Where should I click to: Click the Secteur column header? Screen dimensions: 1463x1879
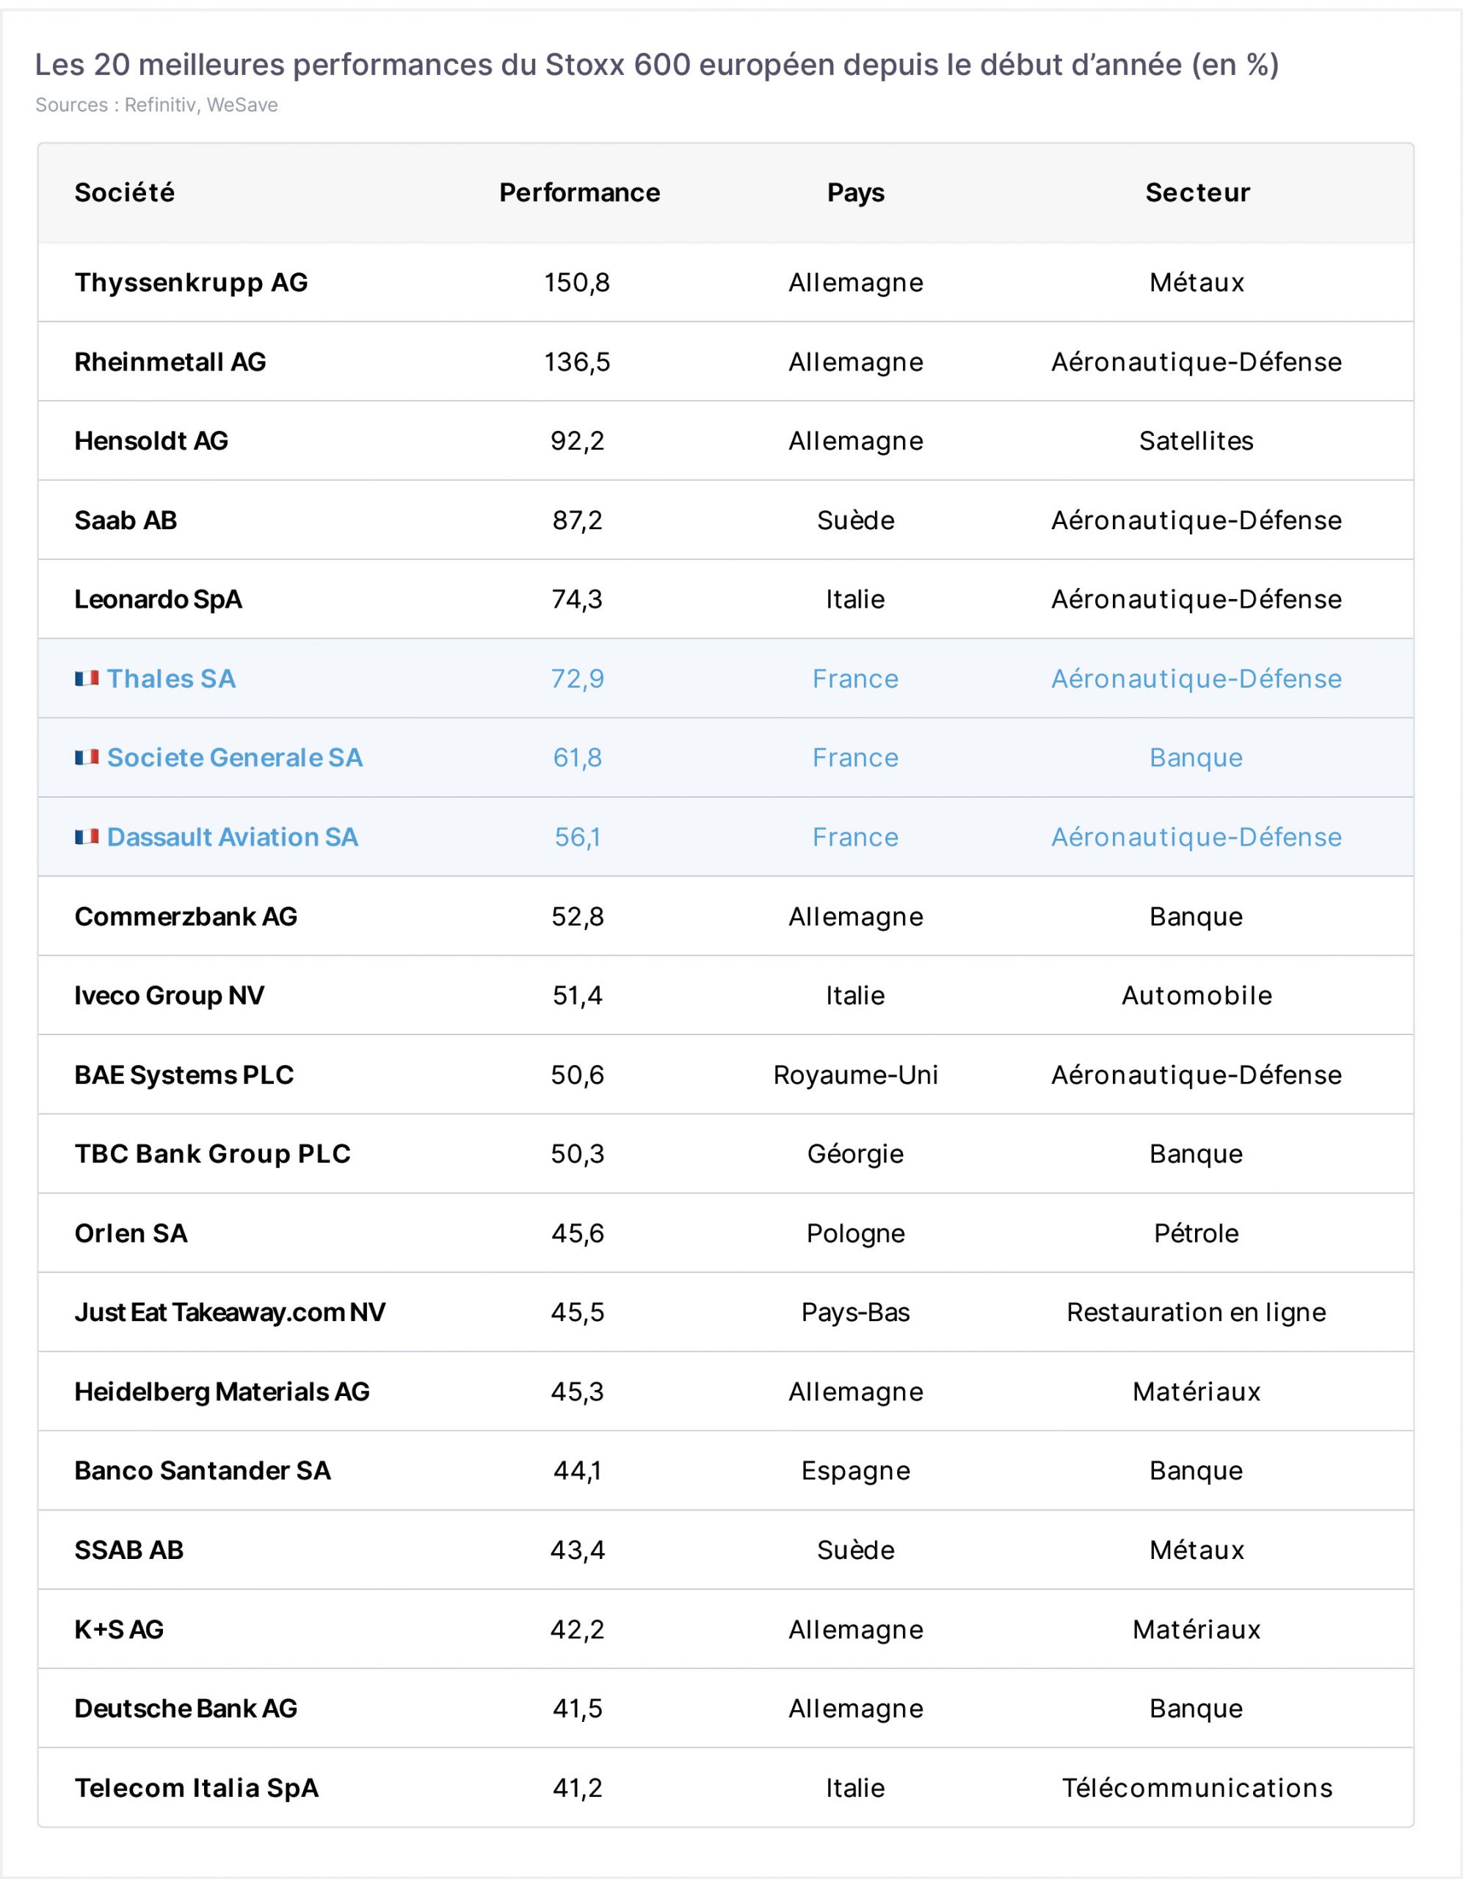[x=1197, y=193]
